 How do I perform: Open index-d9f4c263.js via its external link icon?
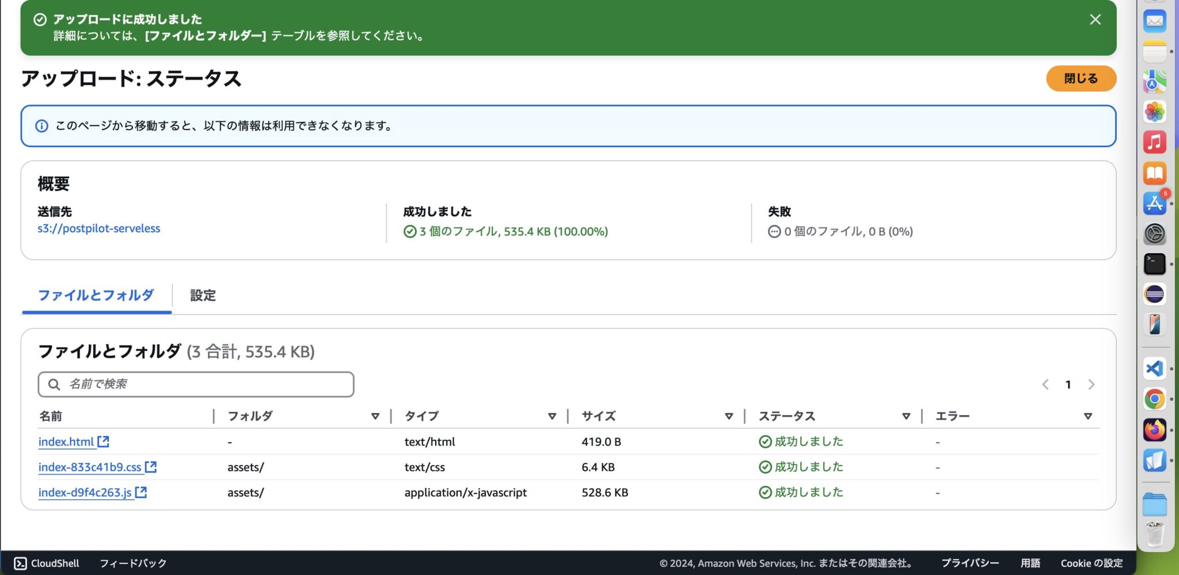(142, 492)
